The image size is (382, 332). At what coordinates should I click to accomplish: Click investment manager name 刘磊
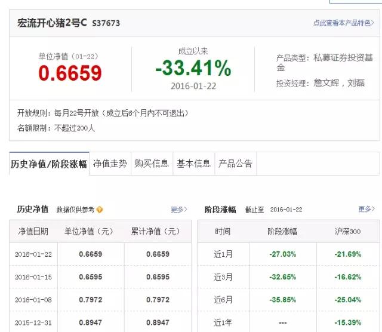point(356,83)
